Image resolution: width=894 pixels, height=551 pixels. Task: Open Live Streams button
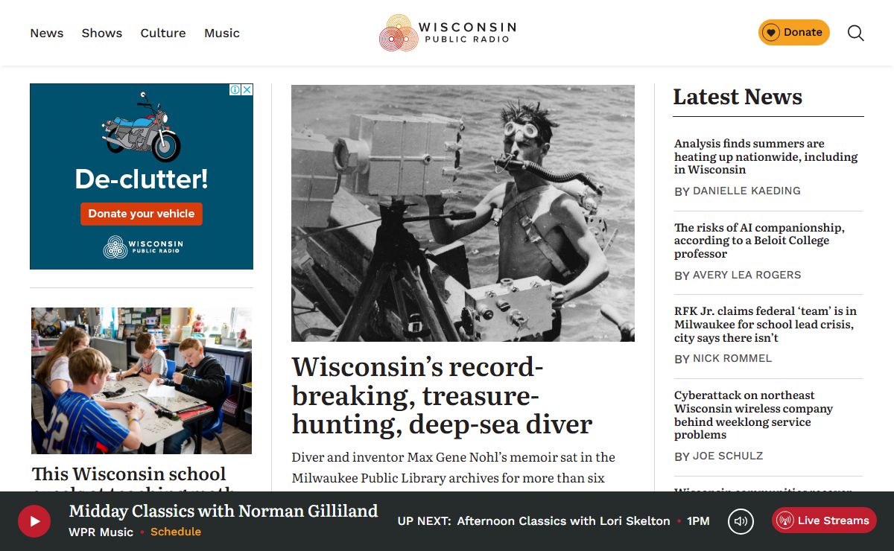point(824,520)
